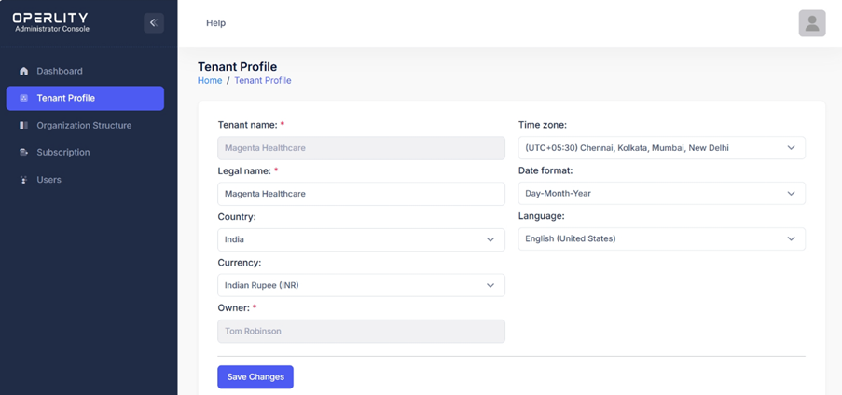
Task: Expand the Country dropdown
Action: point(361,239)
